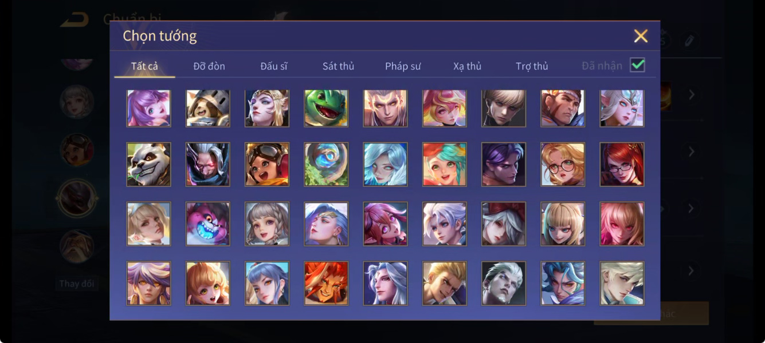Select the orange fiery demon hero portrait
Image resolution: width=765 pixels, height=343 pixels.
tap(326, 284)
